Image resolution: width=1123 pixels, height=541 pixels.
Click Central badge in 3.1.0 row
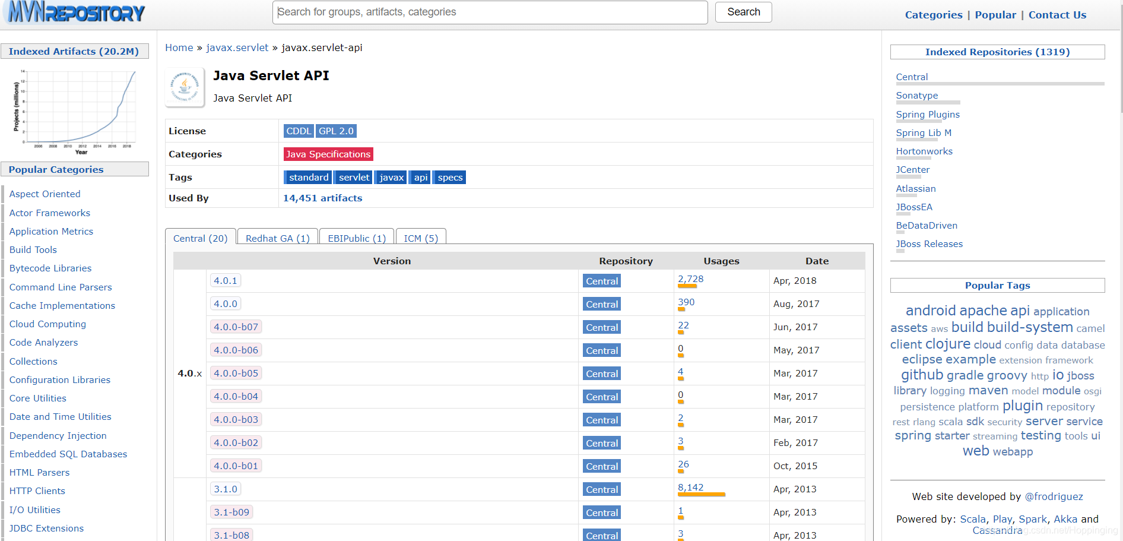pos(602,489)
